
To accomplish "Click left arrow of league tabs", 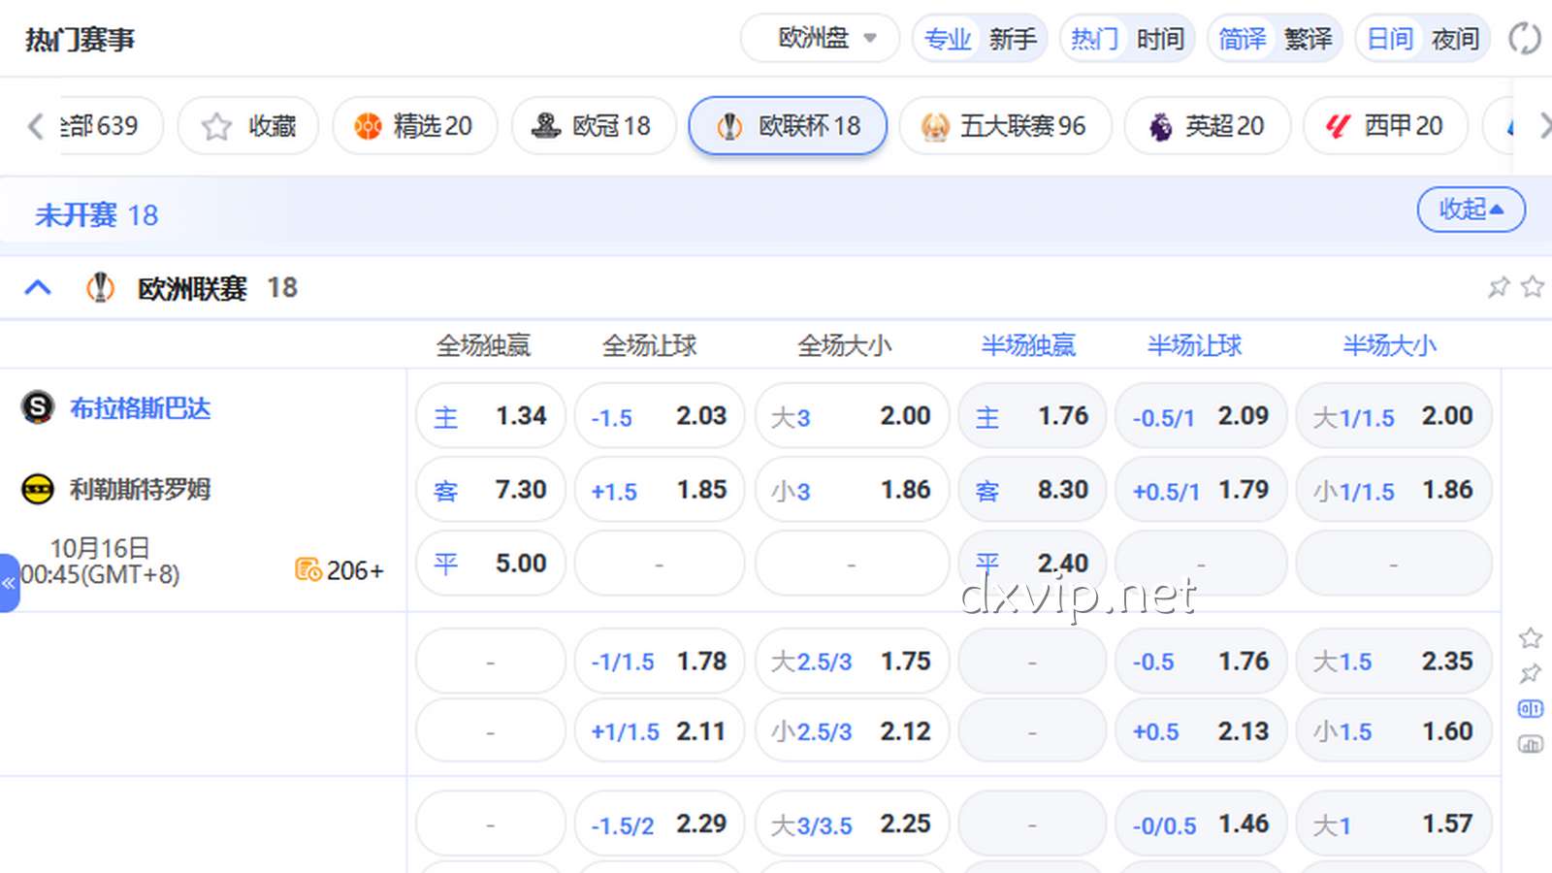I will (x=35, y=126).
